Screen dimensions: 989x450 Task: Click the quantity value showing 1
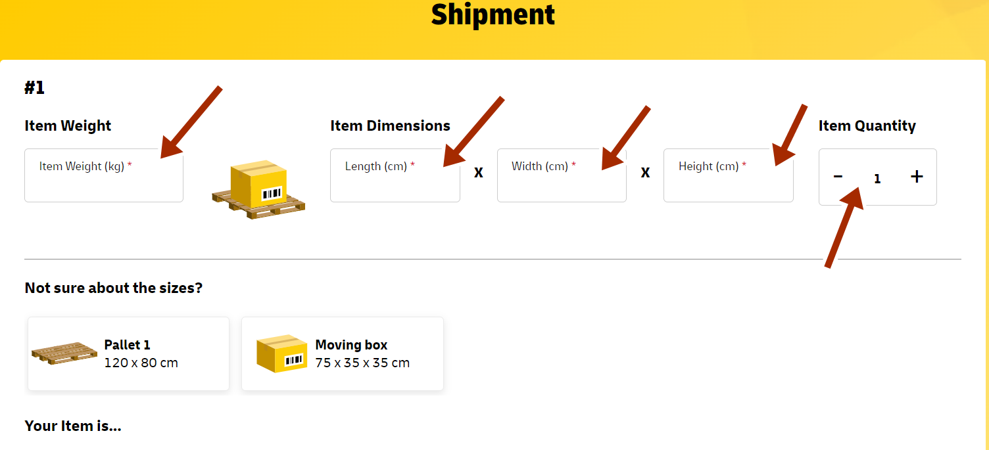[x=877, y=177]
